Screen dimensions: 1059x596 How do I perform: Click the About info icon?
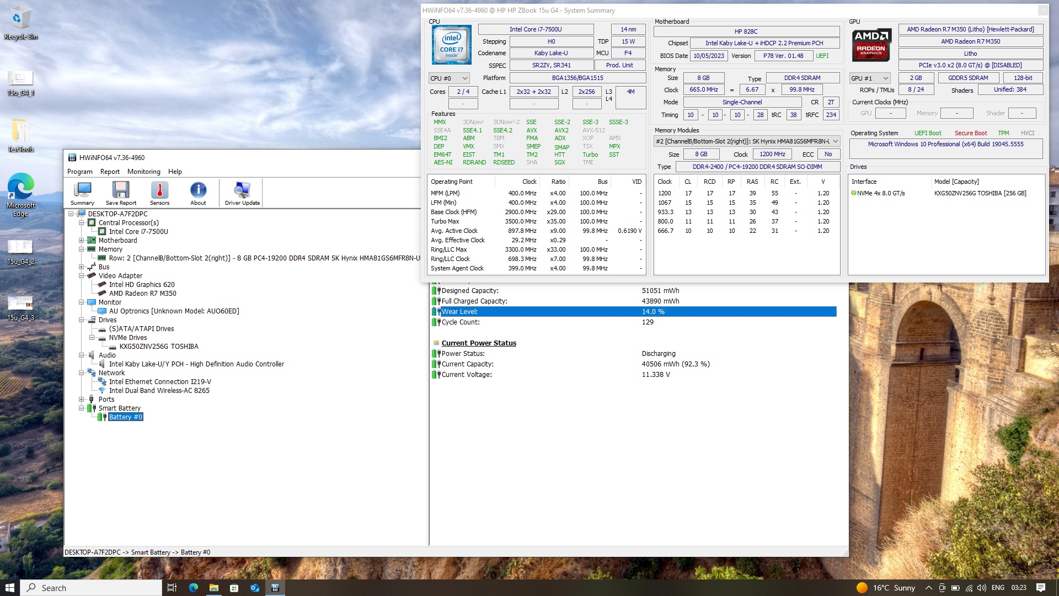coord(198,193)
